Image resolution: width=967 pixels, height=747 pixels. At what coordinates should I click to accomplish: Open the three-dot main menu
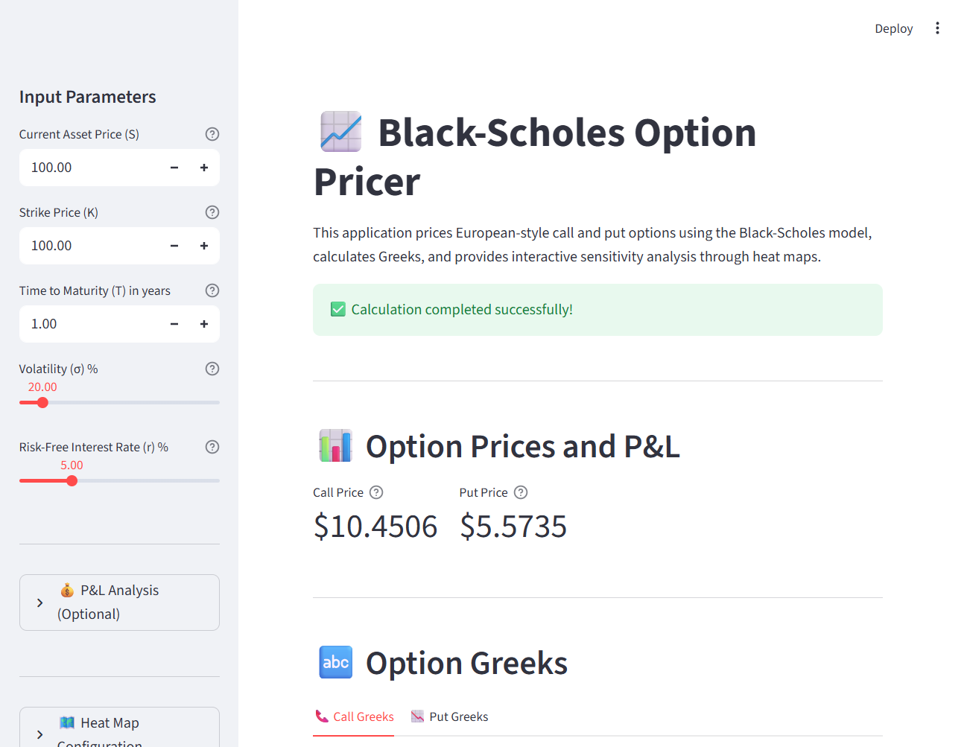click(937, 28)
